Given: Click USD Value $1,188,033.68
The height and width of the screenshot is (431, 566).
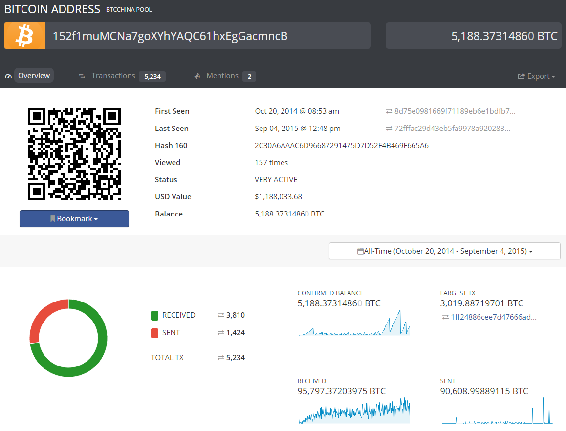Looking at the screenshot, I should pos(278,197).
